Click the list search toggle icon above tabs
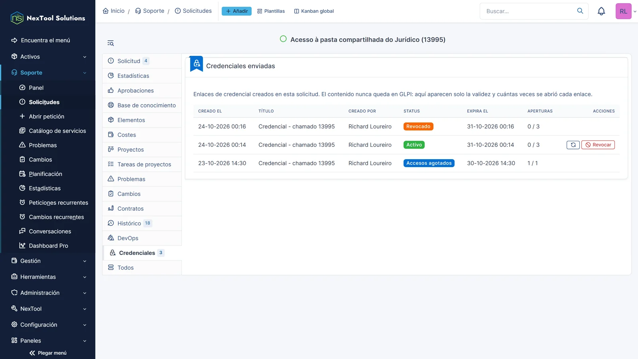The height and width of the screenshot is (359, 638). (x=110, y=43)
